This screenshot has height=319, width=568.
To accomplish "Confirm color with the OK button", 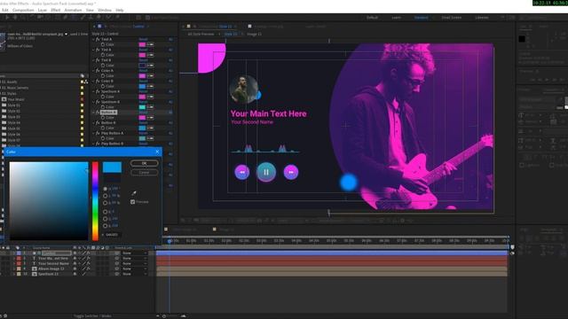I will coord(144,163).
